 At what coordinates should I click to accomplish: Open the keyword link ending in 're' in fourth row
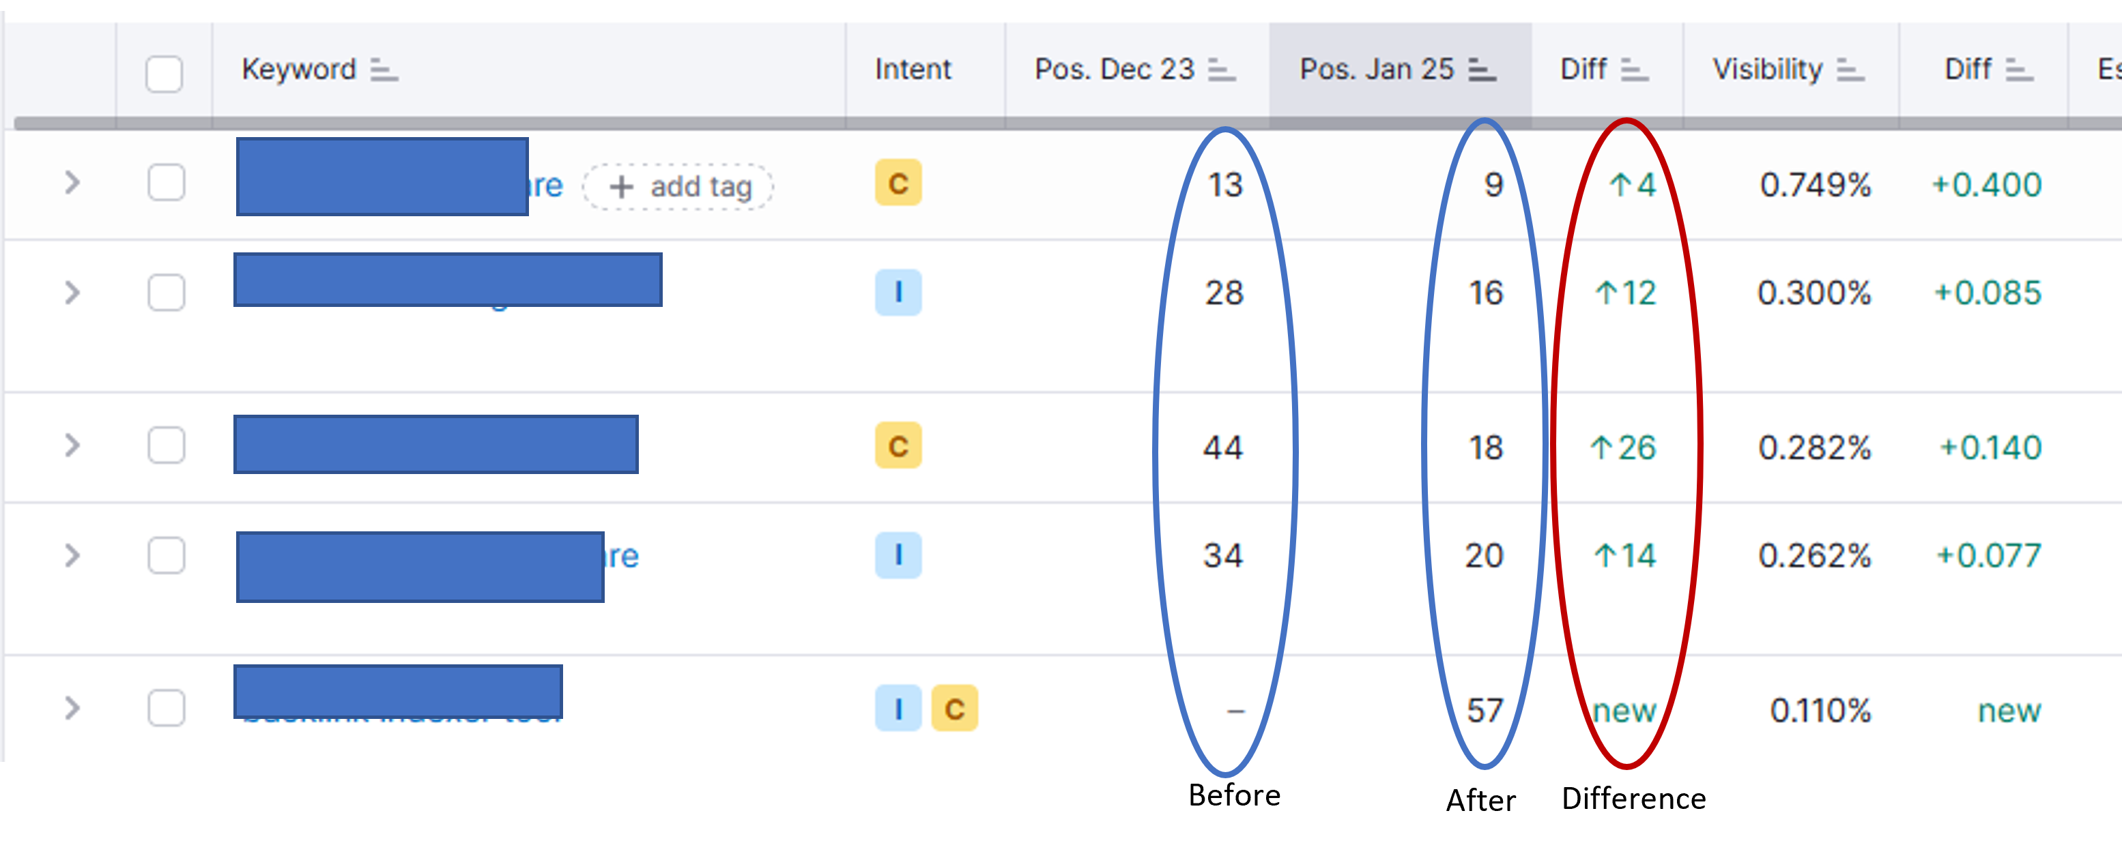pyautogui.click(x=622, y=557)
